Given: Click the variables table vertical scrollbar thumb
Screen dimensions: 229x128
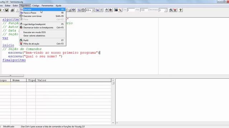Looking at the screenshot, I should (113, 83).
